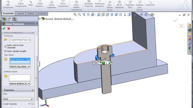Click the Assem1 (Default) tree item
The height and width of the screenshot is (108, 193).
coord(59,19)
